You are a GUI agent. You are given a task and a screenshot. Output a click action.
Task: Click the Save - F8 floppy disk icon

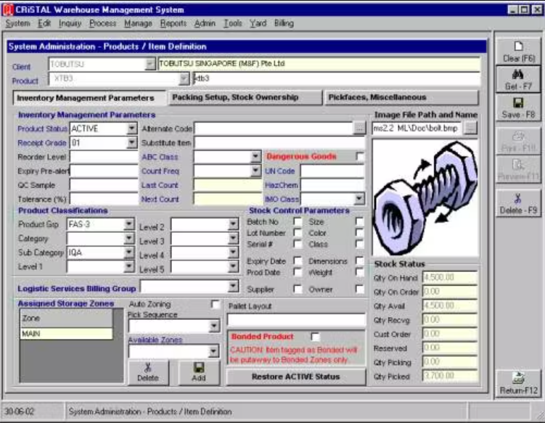(x=518, y=103)
